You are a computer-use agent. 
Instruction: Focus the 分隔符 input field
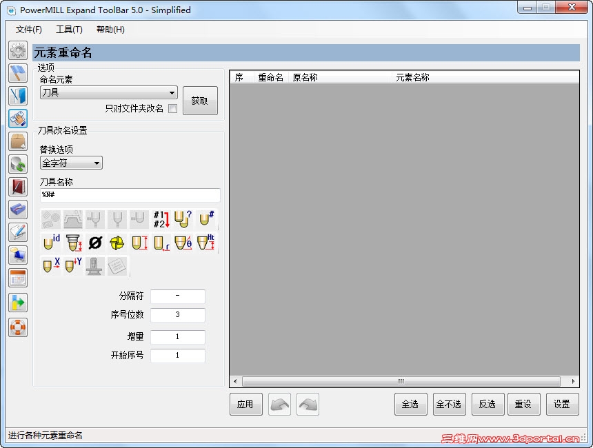(178, 296)
